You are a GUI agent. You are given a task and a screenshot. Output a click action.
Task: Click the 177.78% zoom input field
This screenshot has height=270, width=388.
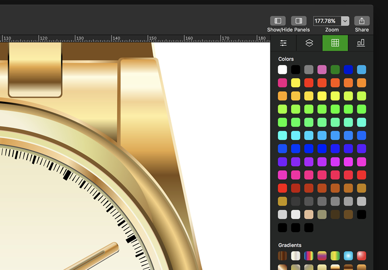click(327, 21)
